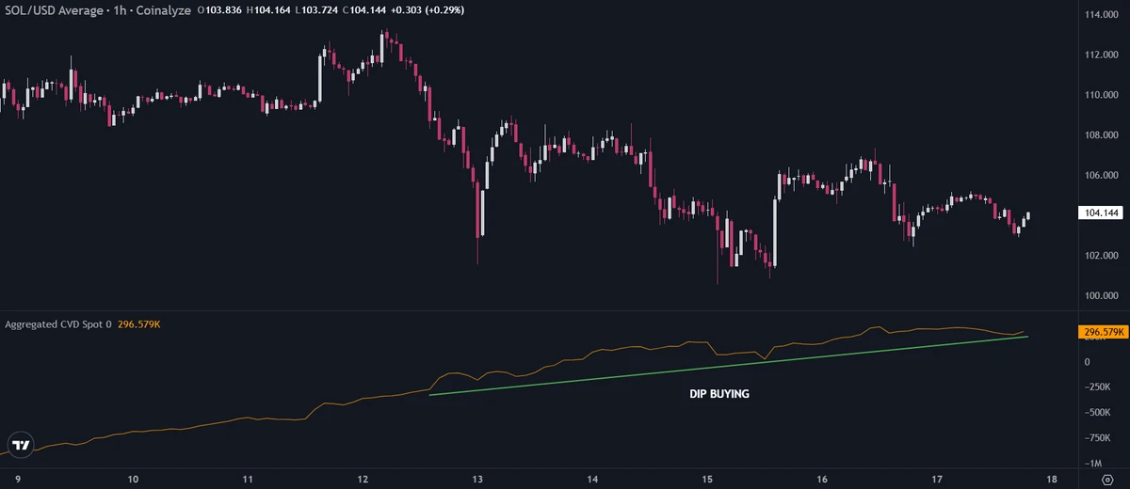
Task: Click date 18 on the time axis
Action: point(1054,480)
